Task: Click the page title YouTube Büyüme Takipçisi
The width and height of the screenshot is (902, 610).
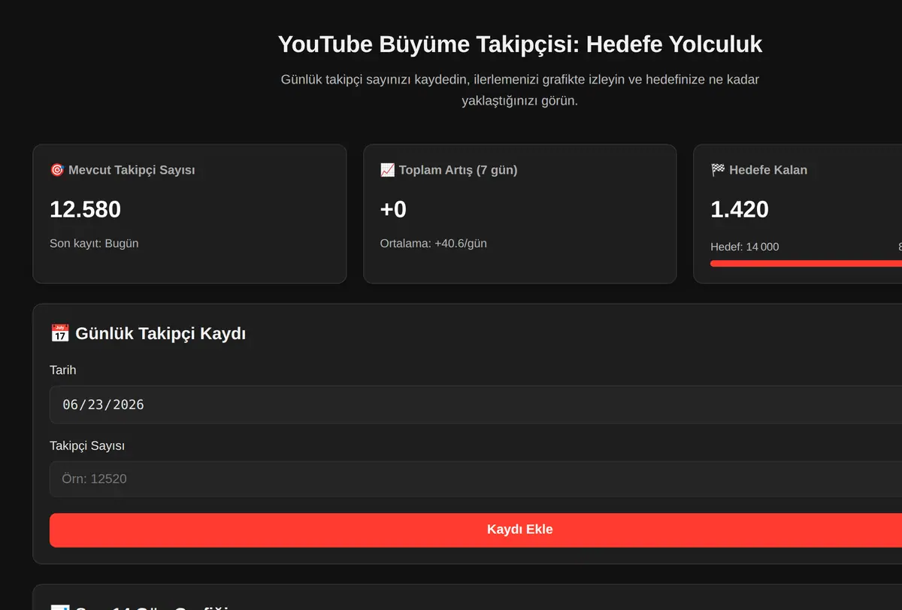Action: [520, 44]
